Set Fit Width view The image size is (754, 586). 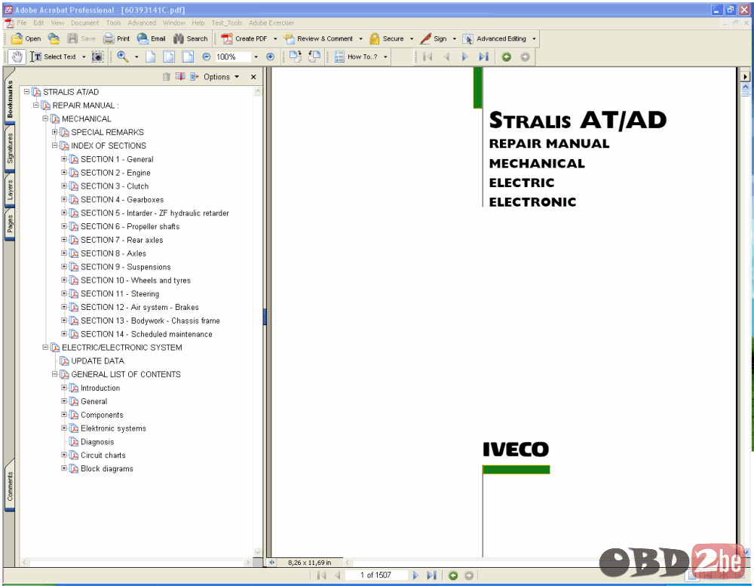(188, 57)
